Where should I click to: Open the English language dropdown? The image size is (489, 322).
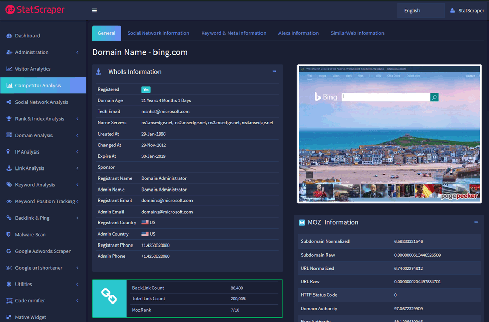421,11
